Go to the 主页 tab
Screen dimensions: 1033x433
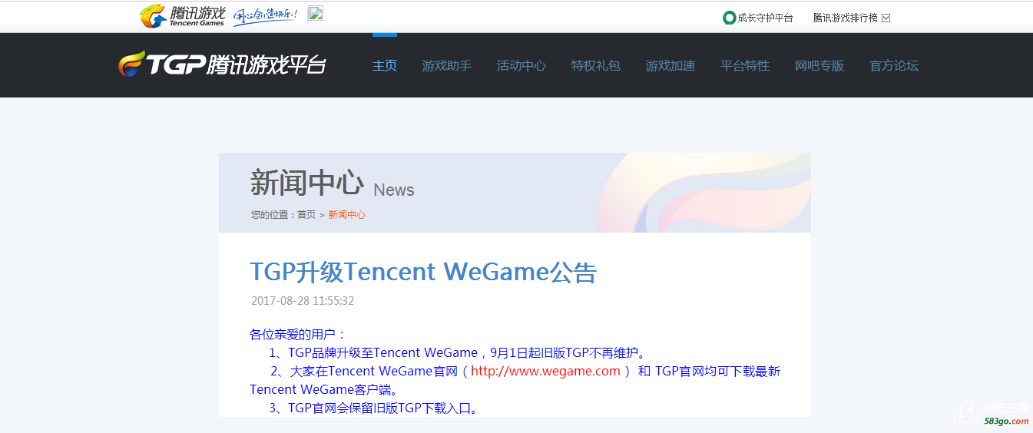coord(385,66)
